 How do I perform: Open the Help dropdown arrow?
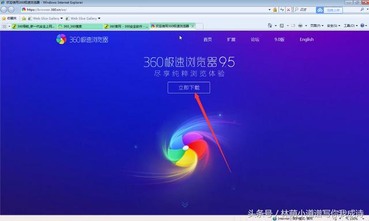tap(367, 25)
